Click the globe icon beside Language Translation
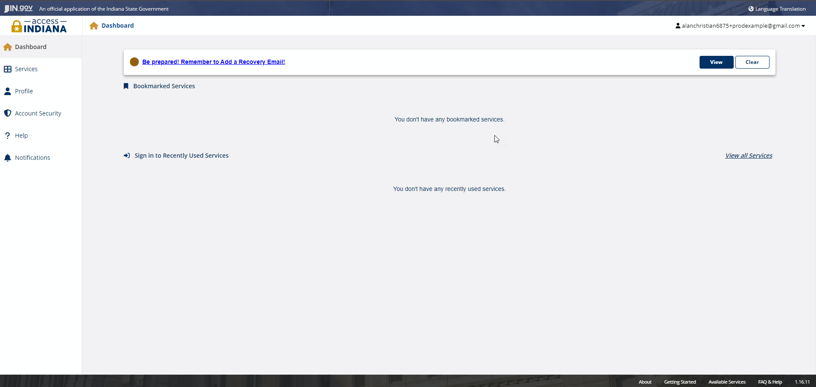816x387 pixels. 751,9
